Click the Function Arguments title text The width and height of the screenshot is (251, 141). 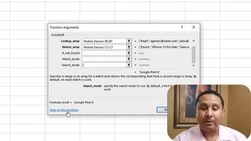tap(64, 27)
